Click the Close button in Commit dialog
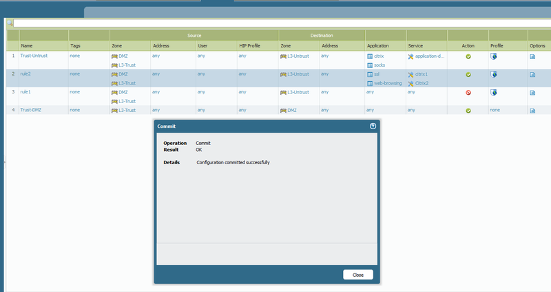 357,275
